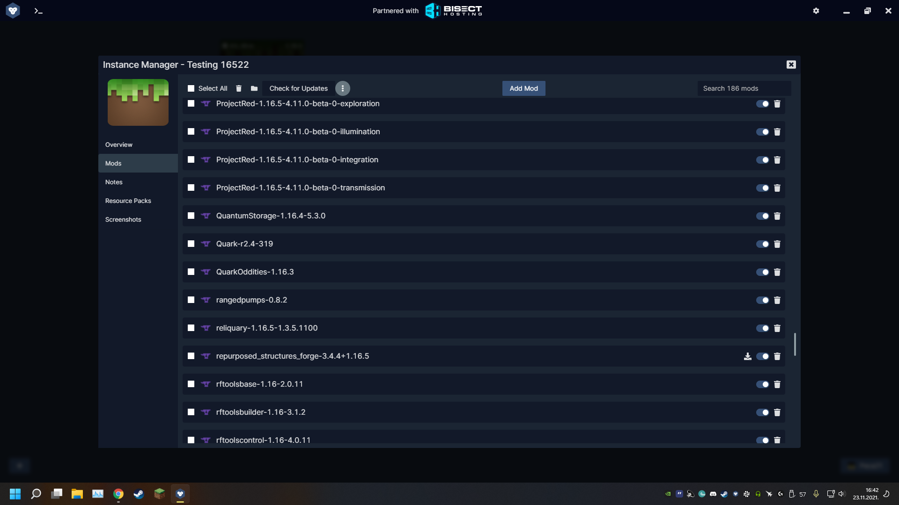Delete the reliquary-1.16.5 mod via trash icon
The image size is (899, 505).
point(777,328)
